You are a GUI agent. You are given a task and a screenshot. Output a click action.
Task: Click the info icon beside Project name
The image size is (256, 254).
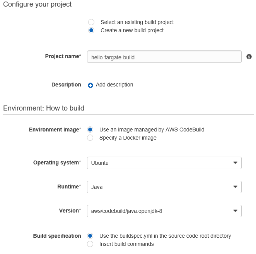pyautogui.click(x=249, y=57)
